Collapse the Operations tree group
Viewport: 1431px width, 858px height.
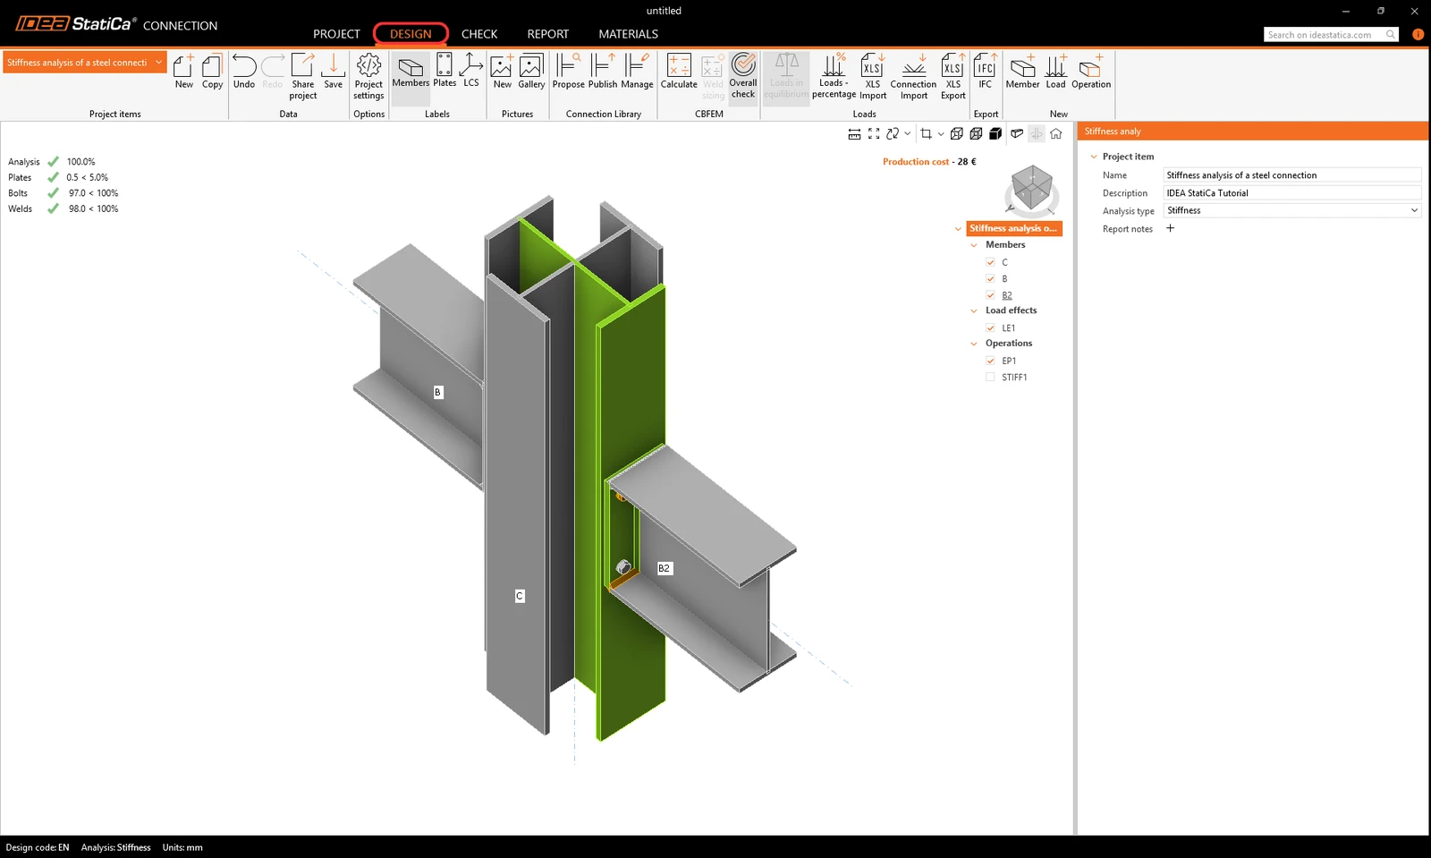click(x=974, y=344)
